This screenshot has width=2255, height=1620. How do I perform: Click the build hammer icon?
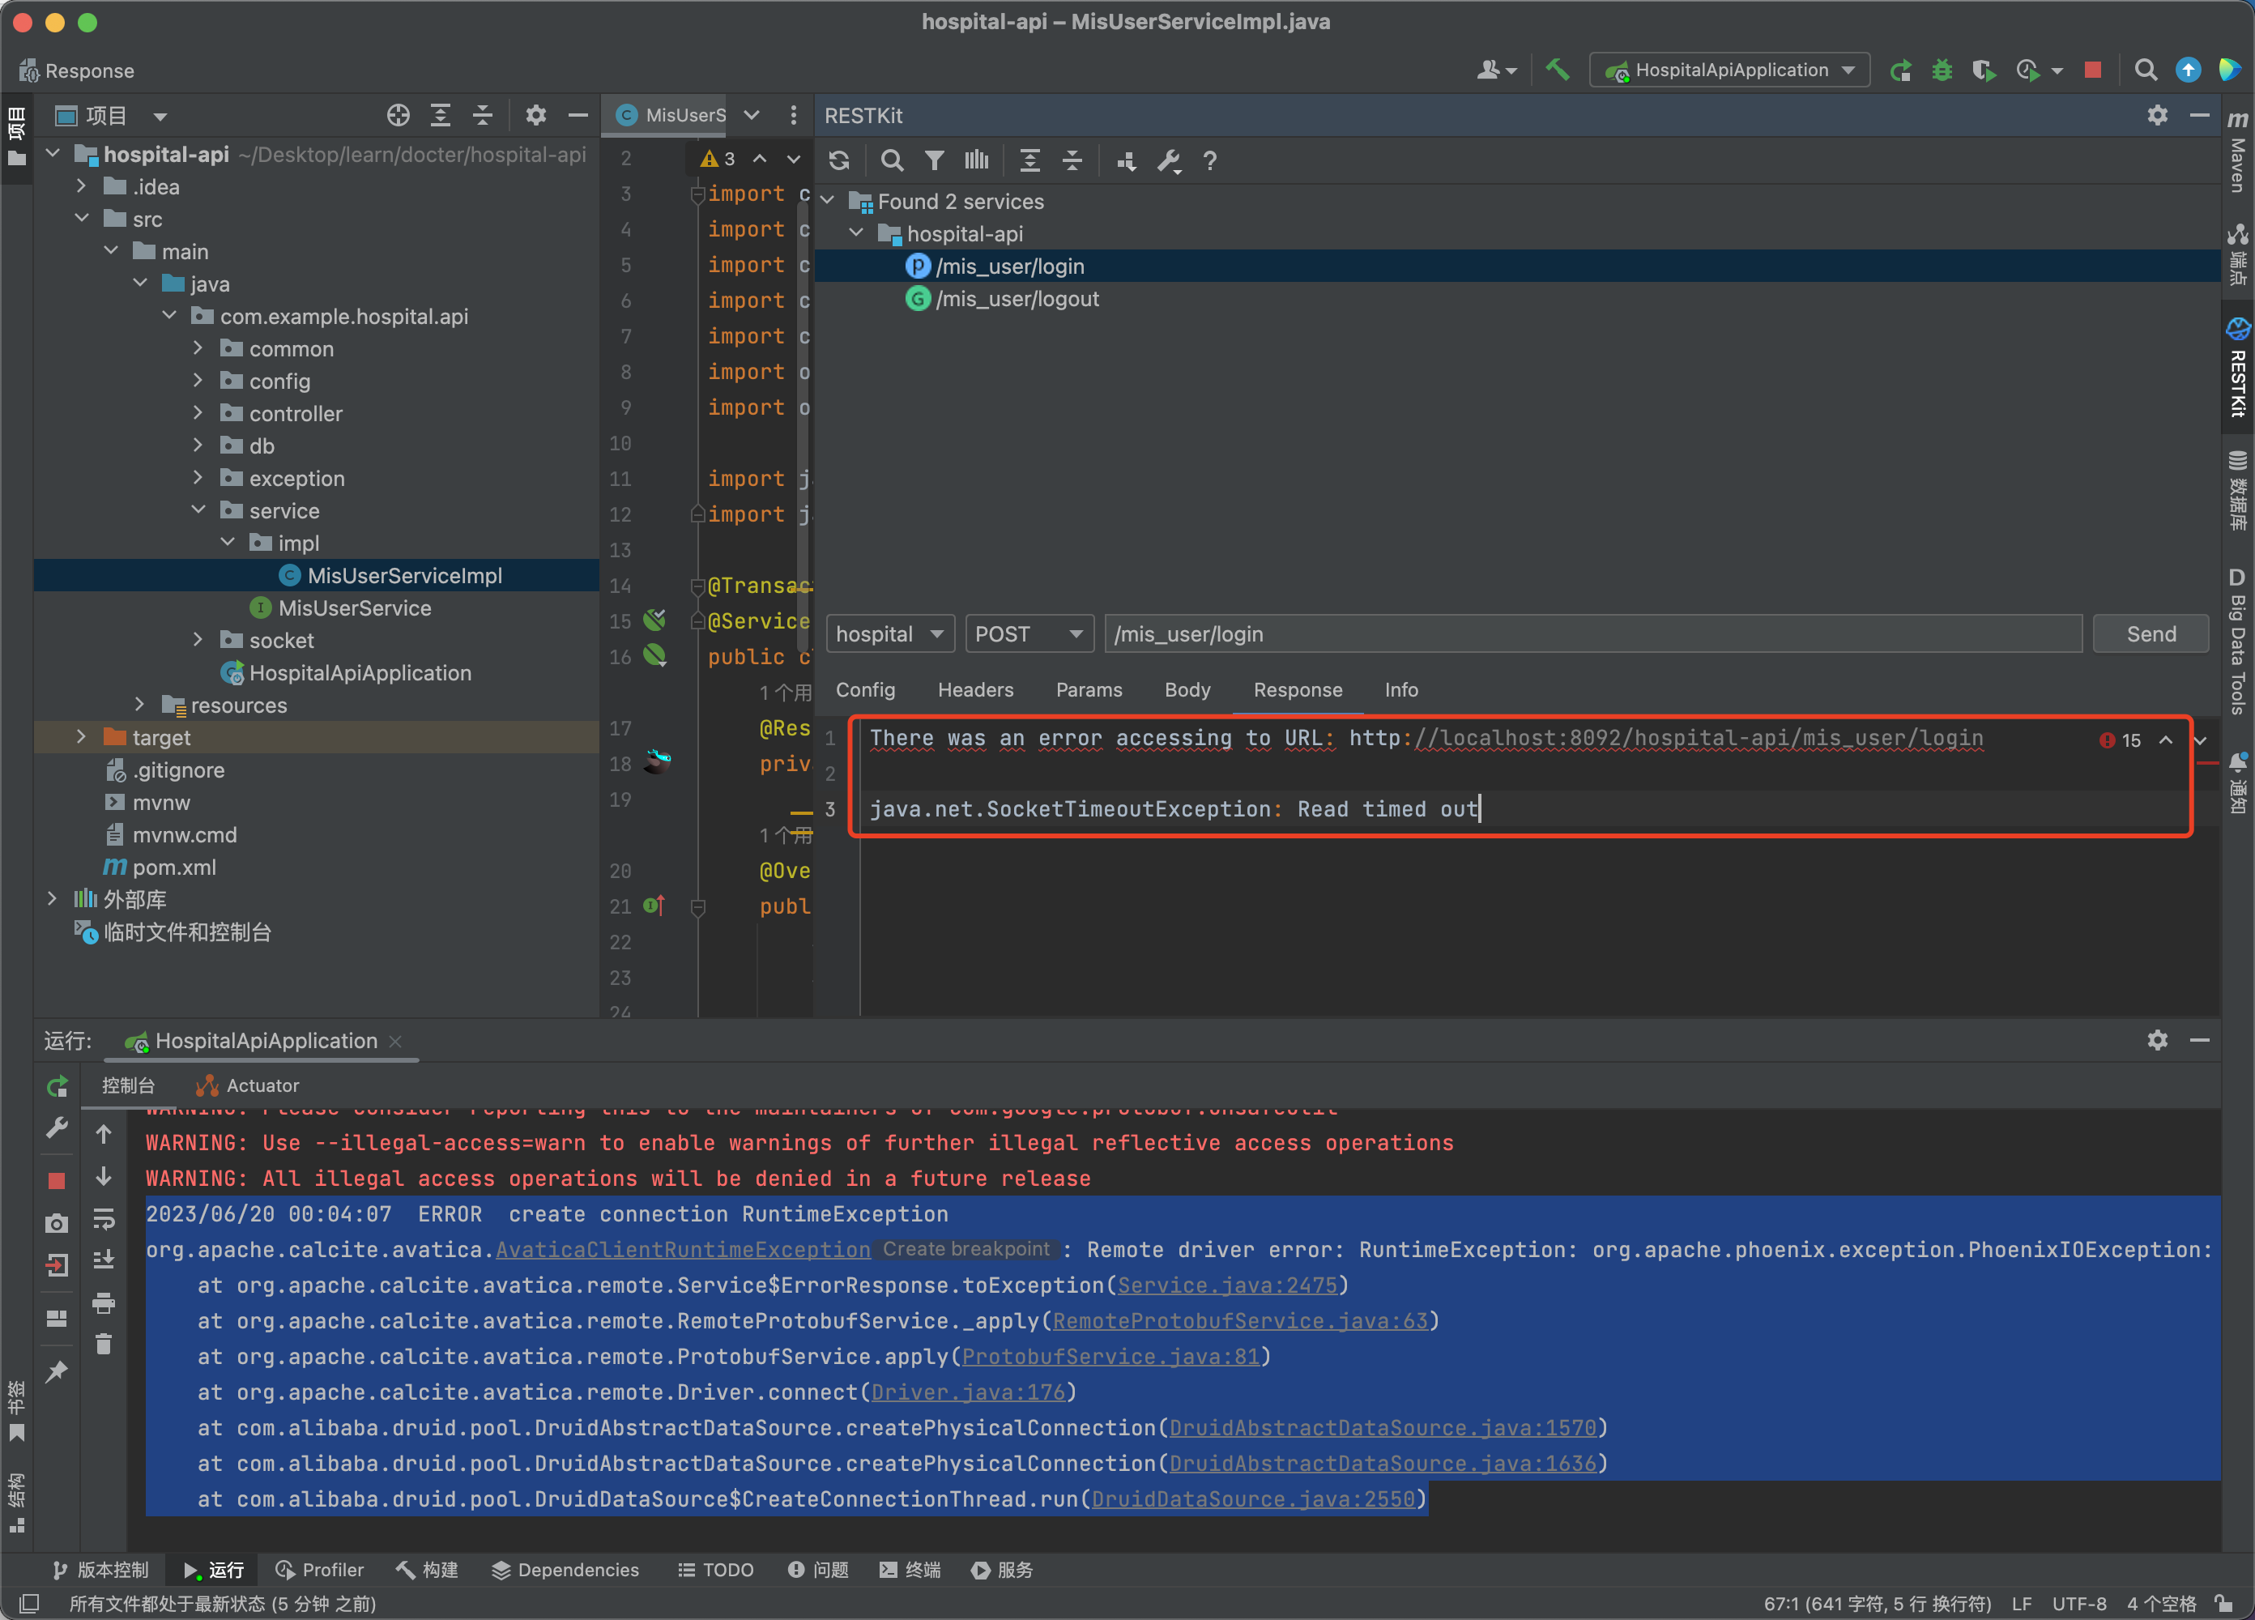[1557, 70]
